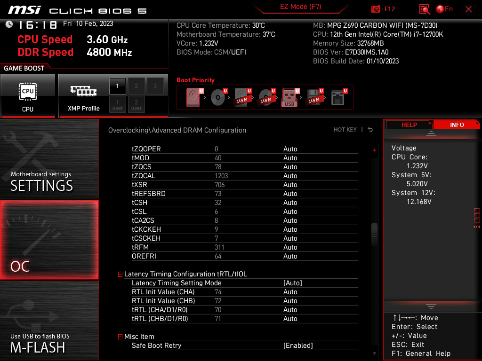
Task: Select the highlighted USB key boot icon
Action: [x=290, y=97]
